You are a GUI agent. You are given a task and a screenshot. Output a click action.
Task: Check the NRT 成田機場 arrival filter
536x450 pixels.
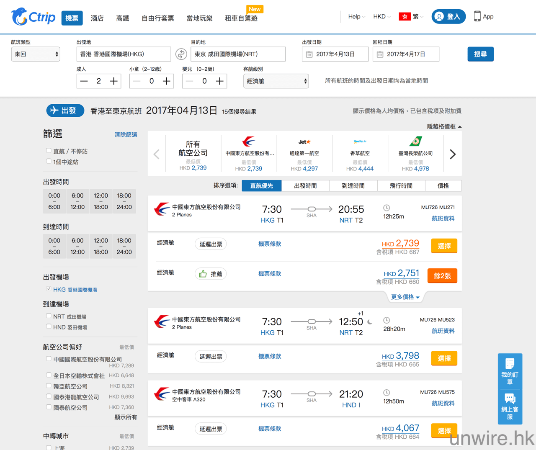point(49,316)
